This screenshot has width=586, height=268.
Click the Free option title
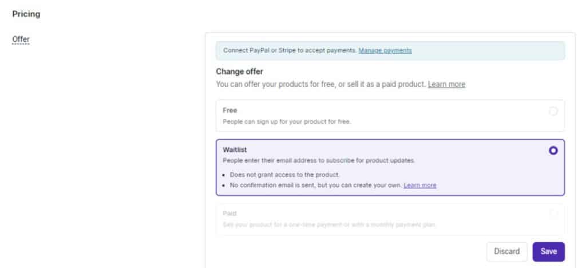tap(230, 110)
